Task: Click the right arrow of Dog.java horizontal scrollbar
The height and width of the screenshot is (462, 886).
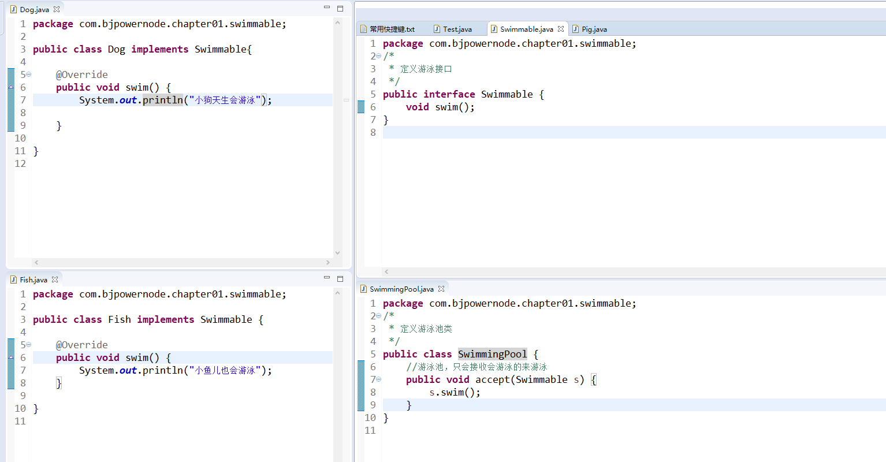Action: (327, 262)
